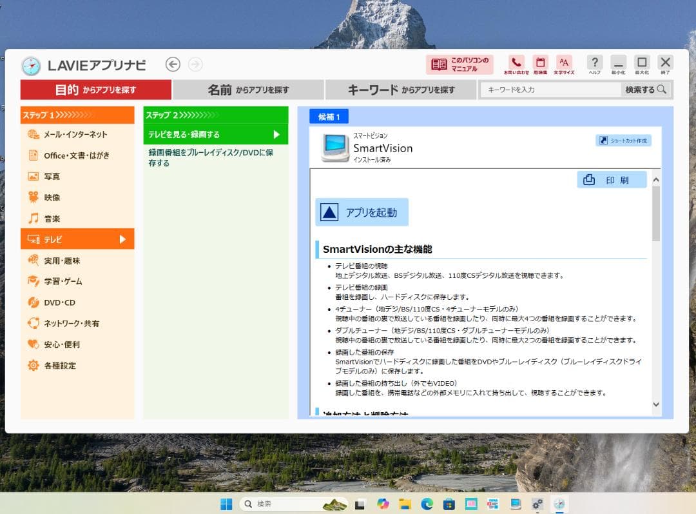Select 写真 category

click(77, 176)
